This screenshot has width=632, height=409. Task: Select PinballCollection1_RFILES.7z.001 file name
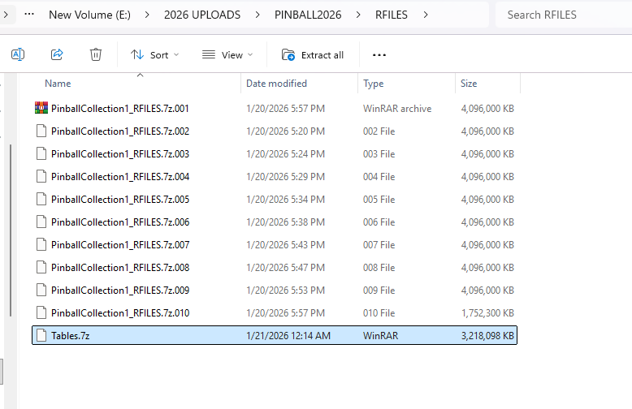click(x=120, y=109)
